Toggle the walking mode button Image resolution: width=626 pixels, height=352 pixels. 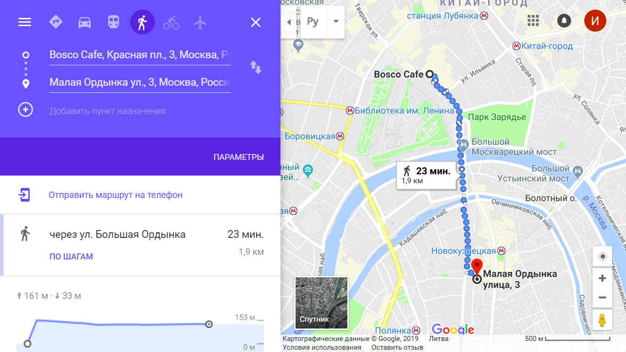tap(143, 22)
